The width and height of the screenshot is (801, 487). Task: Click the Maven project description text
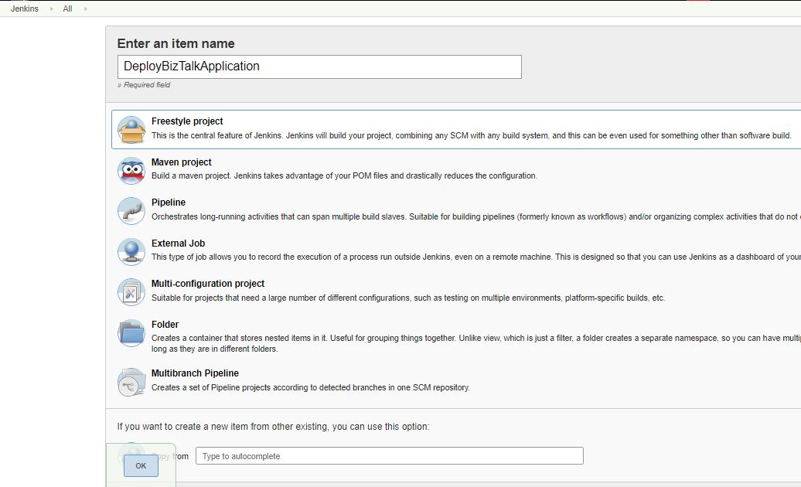pos(344,175)
